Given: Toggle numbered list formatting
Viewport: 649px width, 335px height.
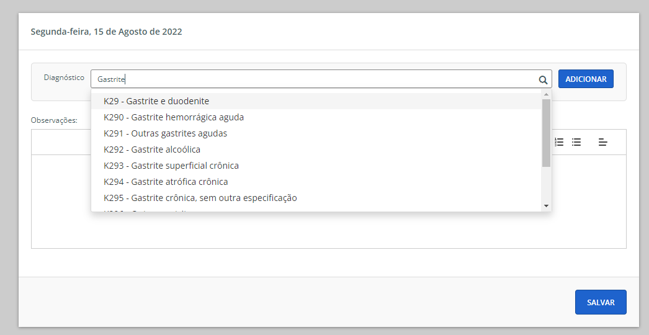Looking at the screenshot, I should pos(559,142).
